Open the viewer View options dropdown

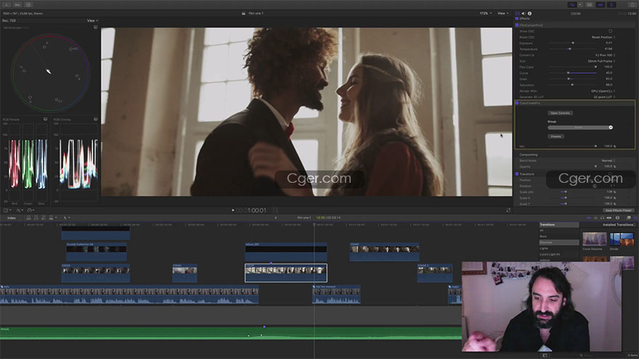502,14
